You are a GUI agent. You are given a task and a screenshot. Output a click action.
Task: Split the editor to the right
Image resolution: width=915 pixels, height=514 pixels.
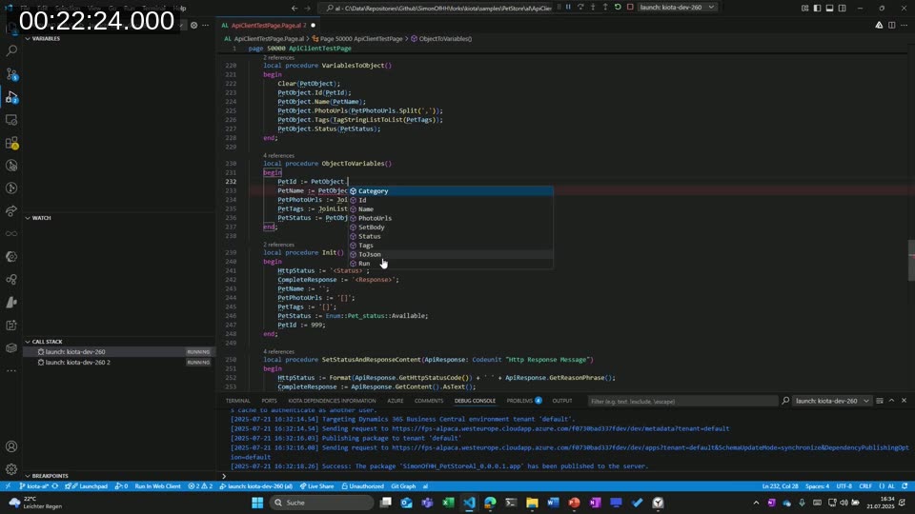tap(892, 25)
